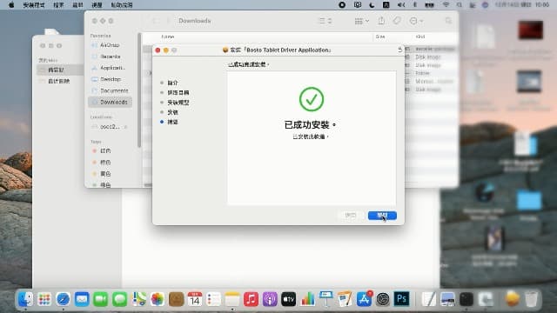Open the Finder action (ellipsis) menu
Screen dimensions: 557x313
[416, 21]
